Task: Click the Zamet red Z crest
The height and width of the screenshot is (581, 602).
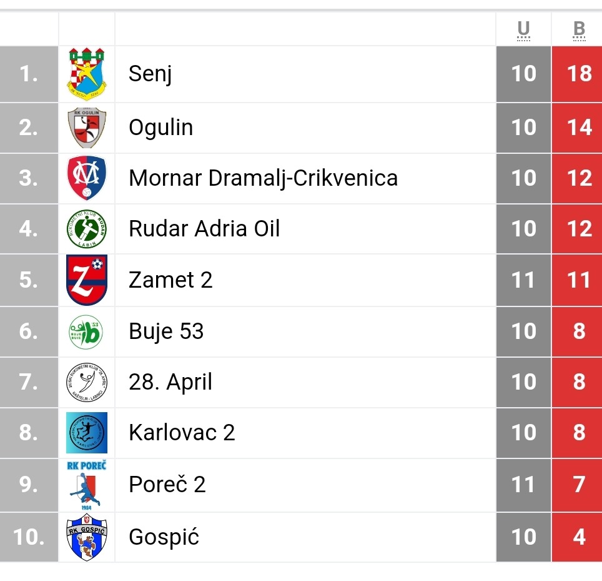Action: tap(87, 280)
